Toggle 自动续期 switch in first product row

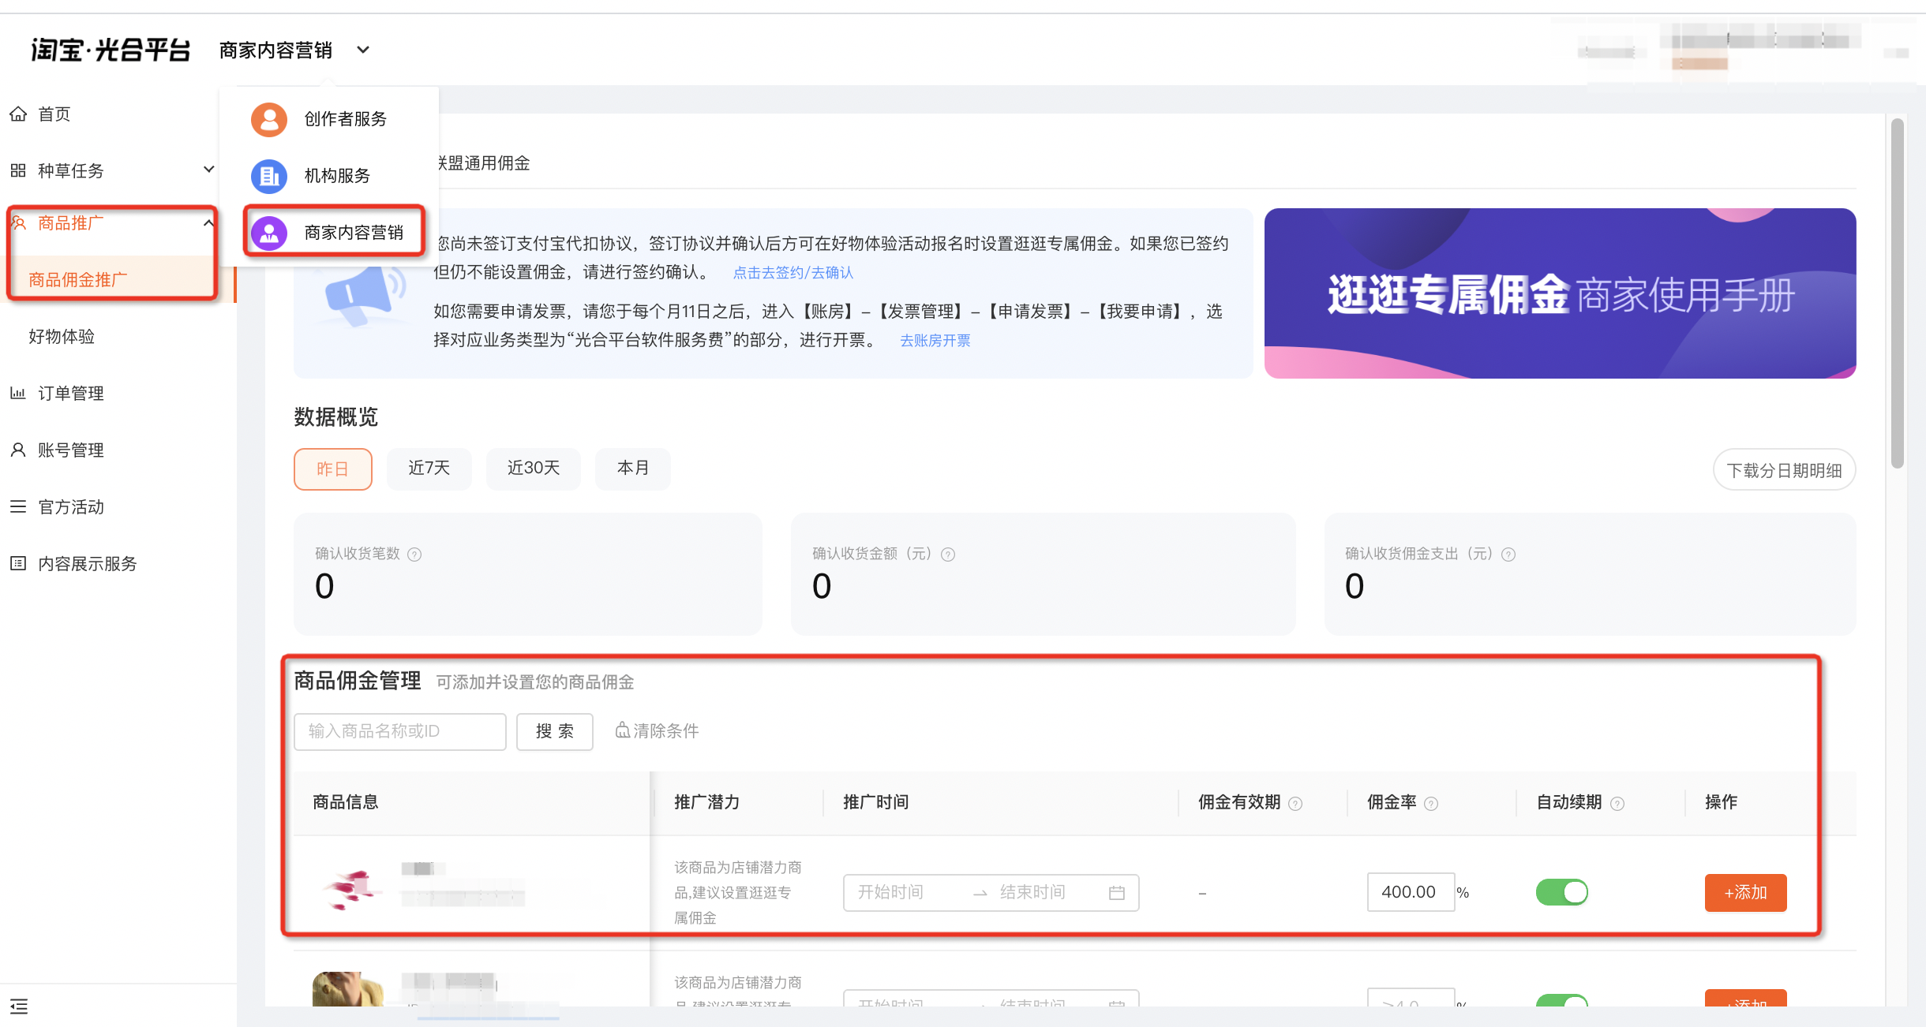[x=1562, y=892]
